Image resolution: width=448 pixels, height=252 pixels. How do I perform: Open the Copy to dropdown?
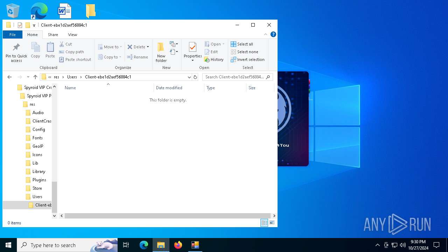click(110, 57)
